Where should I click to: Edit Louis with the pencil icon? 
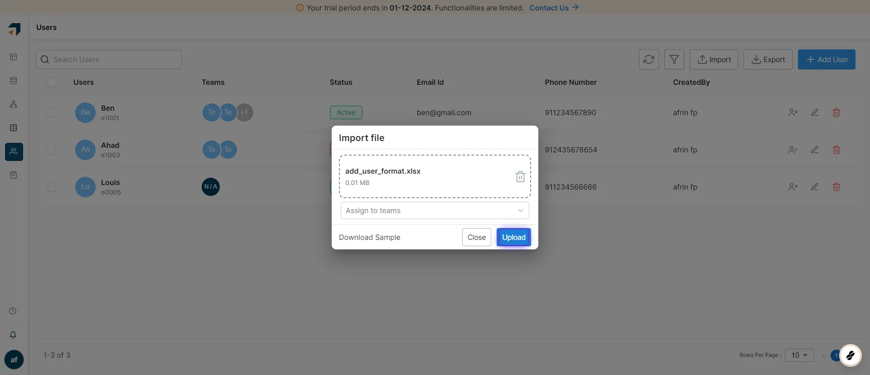[814, 187]
